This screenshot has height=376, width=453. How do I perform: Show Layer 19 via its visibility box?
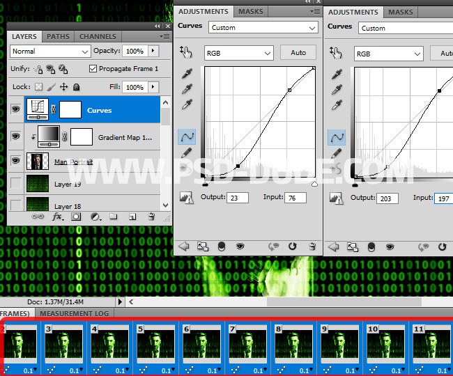pos(16,184)
